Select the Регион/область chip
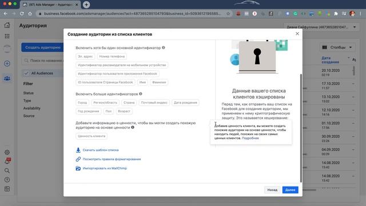Image resolution: width=366 pixels, height=206 pixels. 105,102
